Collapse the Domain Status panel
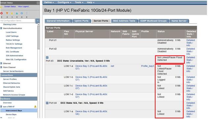This screenshot has width=208, height=119. pos(38,3)
